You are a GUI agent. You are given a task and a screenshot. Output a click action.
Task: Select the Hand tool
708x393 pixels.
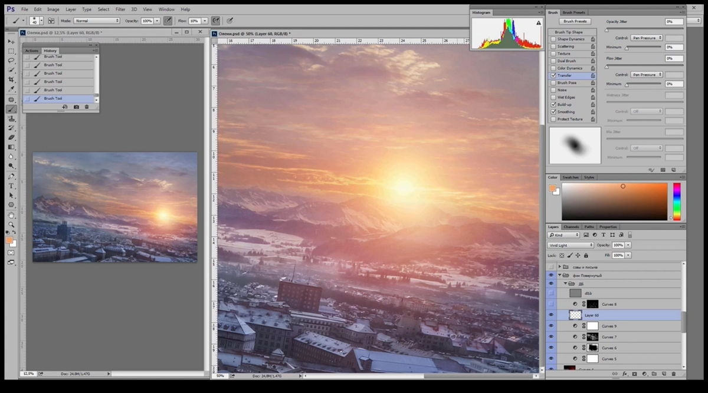point(11,214)
